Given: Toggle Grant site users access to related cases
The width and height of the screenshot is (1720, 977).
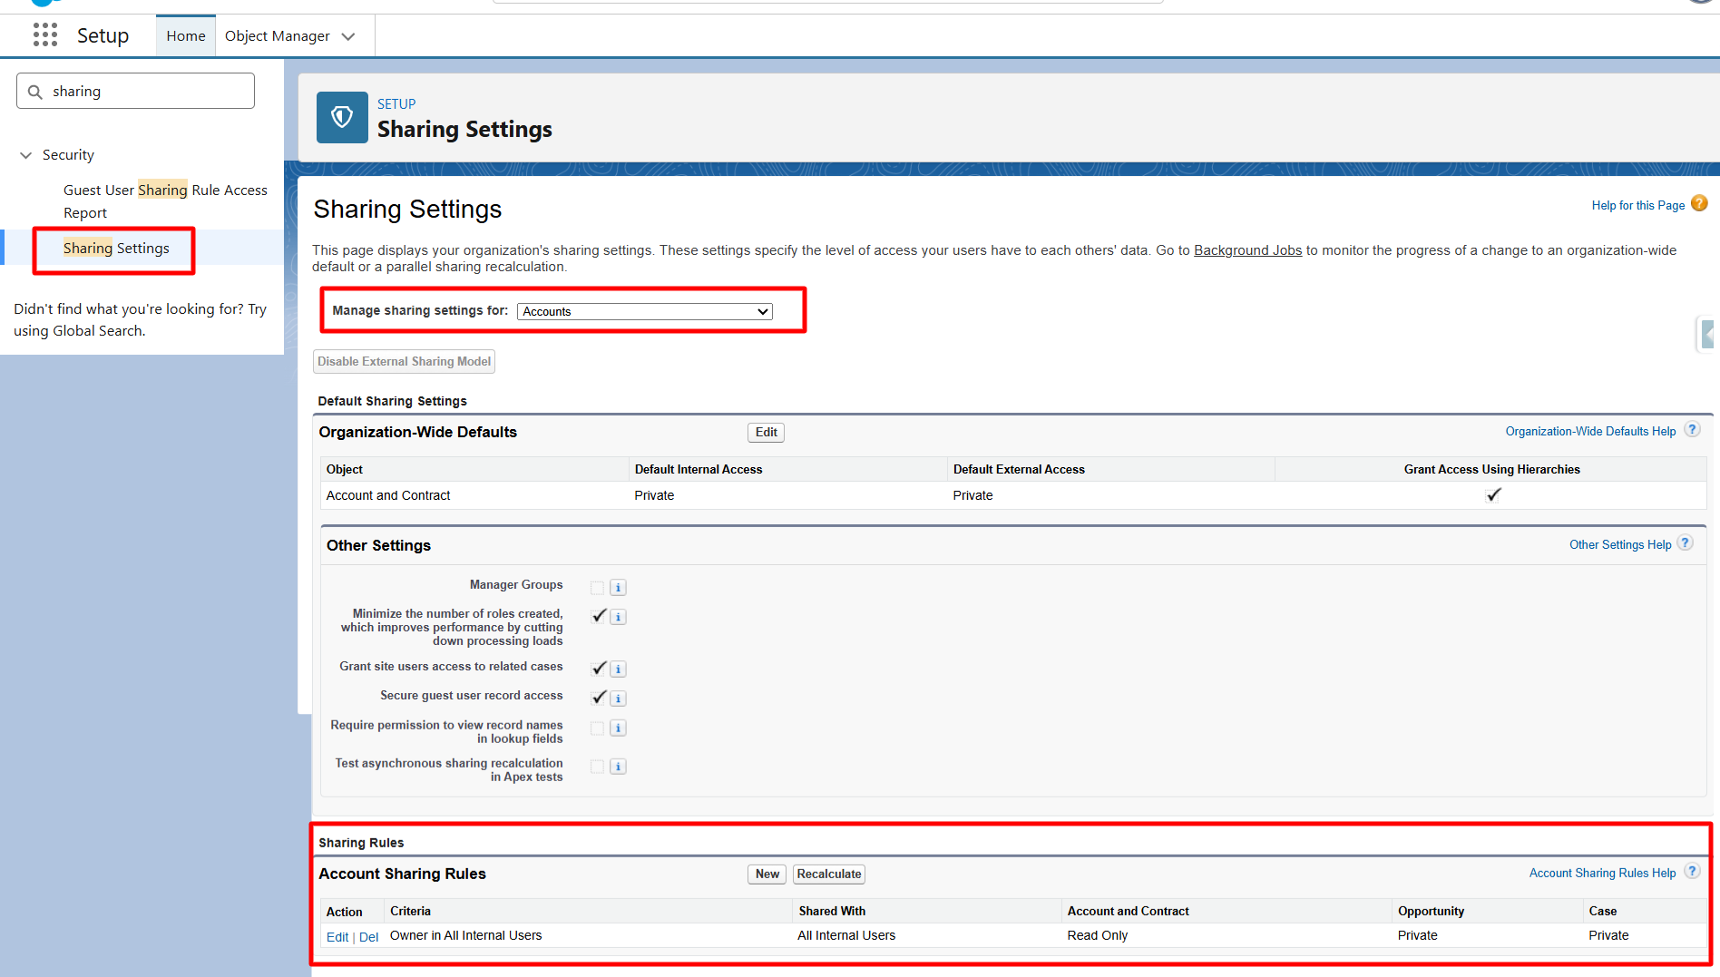Looking at the screenshot, I should (x=599, y=669).
